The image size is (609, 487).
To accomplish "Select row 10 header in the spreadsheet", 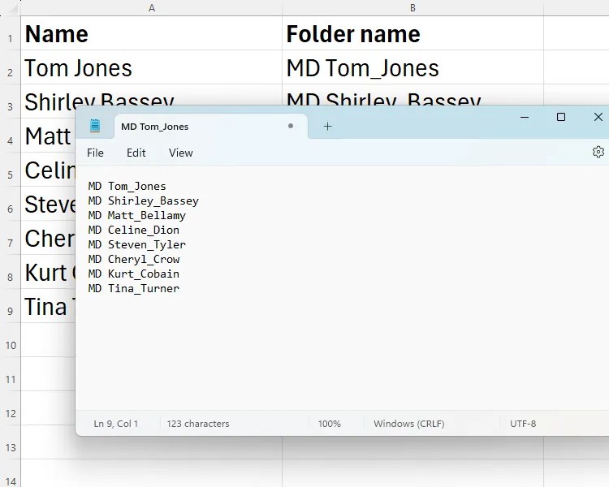I will click(10, 340).
